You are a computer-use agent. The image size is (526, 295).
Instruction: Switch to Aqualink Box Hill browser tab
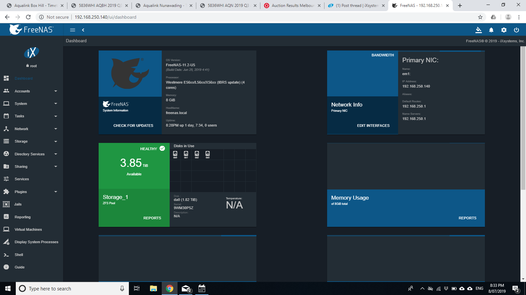35,6
